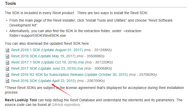This screenshot has width=192, height=109.
Task: Open the Revit 2018.1 SDK August 2017 link
Action: 47,50
